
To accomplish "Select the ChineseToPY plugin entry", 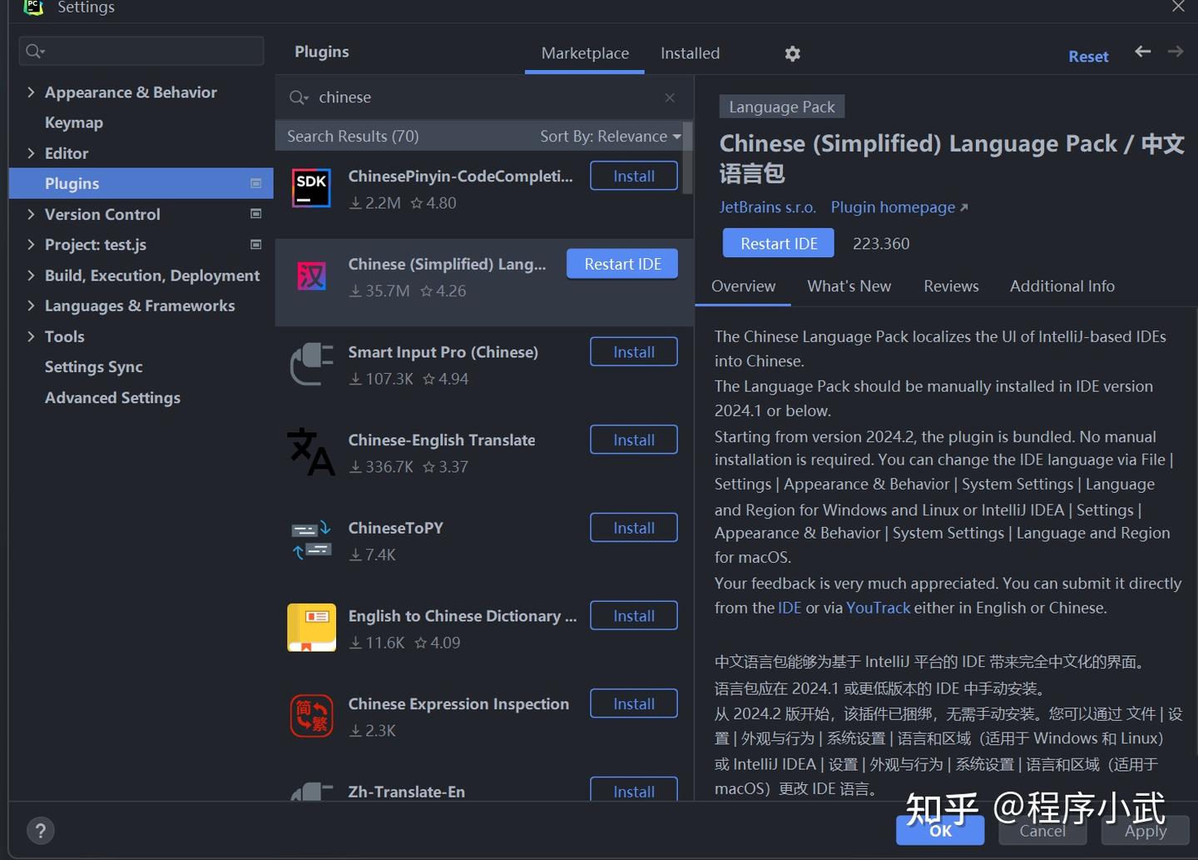I will 484,540.
